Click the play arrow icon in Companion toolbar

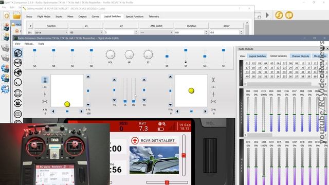point(267,15)
